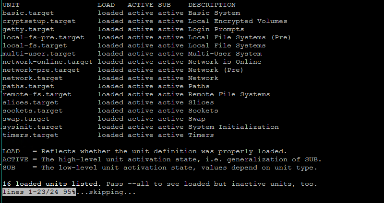Click timers.target at list bottom
Viewport: 384px width, 203px height.
point(30,135)
